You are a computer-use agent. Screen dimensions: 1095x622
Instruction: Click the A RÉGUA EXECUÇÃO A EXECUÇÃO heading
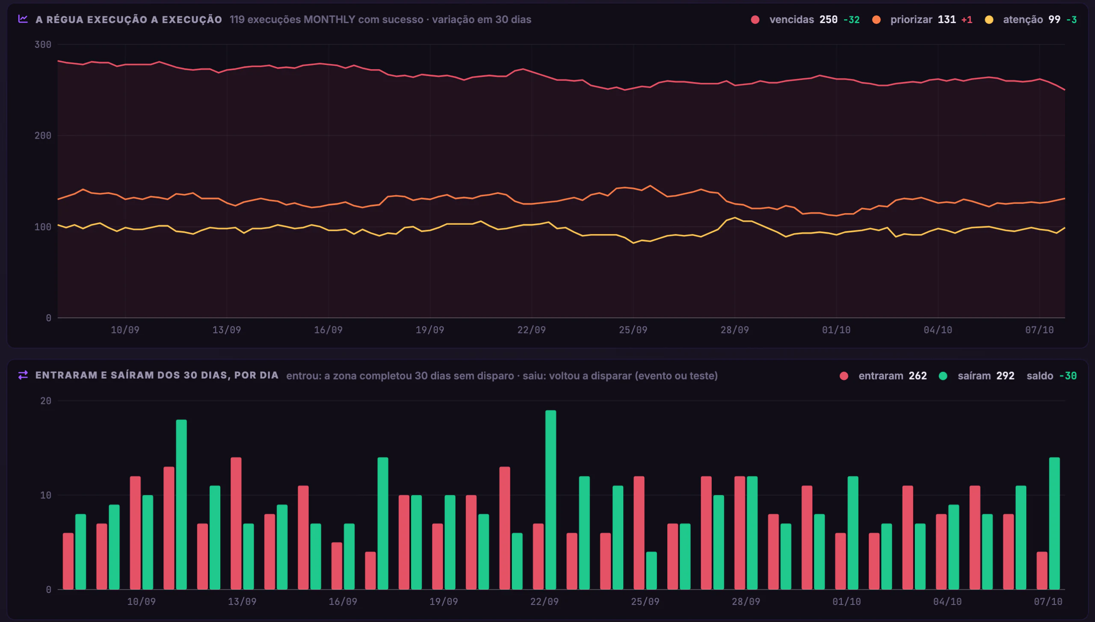click(129, 20)
